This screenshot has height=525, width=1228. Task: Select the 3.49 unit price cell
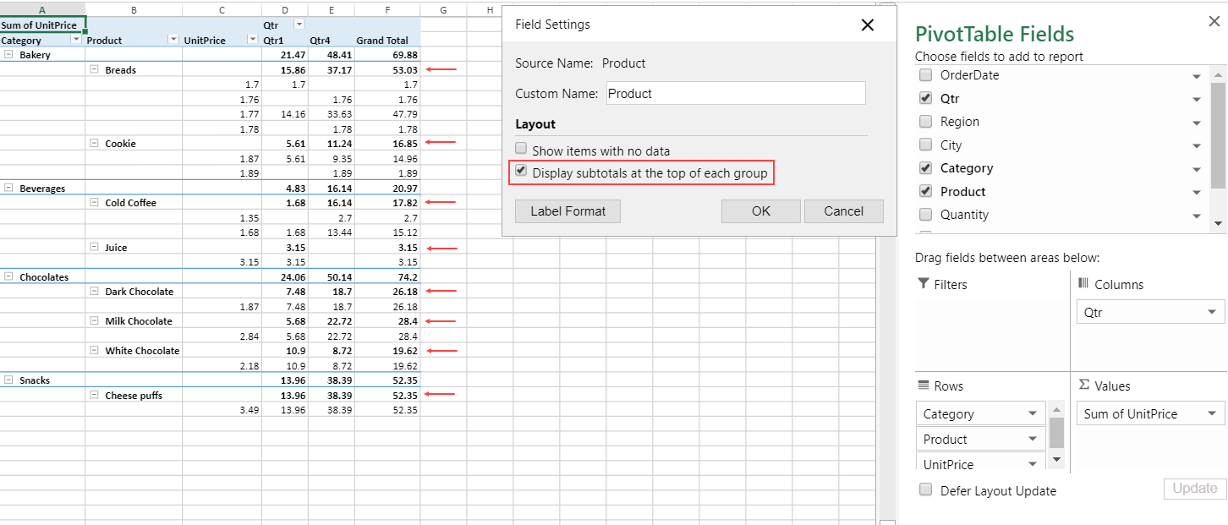point(222,410)
